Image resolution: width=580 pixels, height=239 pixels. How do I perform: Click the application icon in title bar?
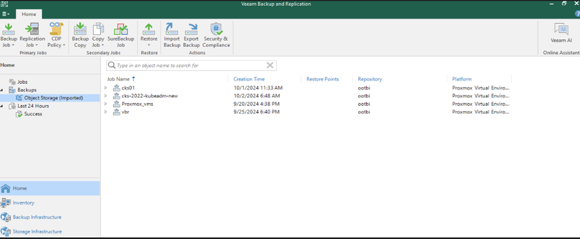pyautogui.click(x=4, y=4)
